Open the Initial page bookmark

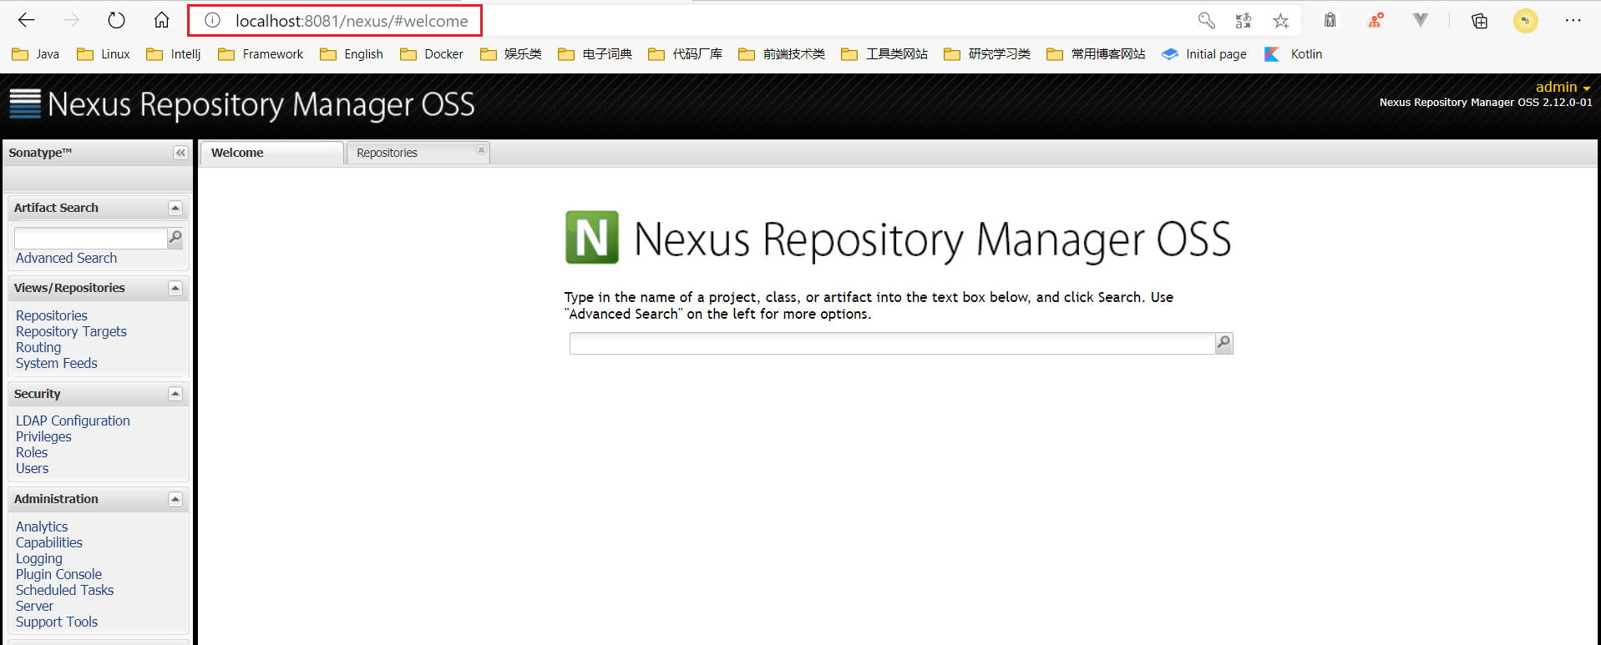click(1204, 54)
